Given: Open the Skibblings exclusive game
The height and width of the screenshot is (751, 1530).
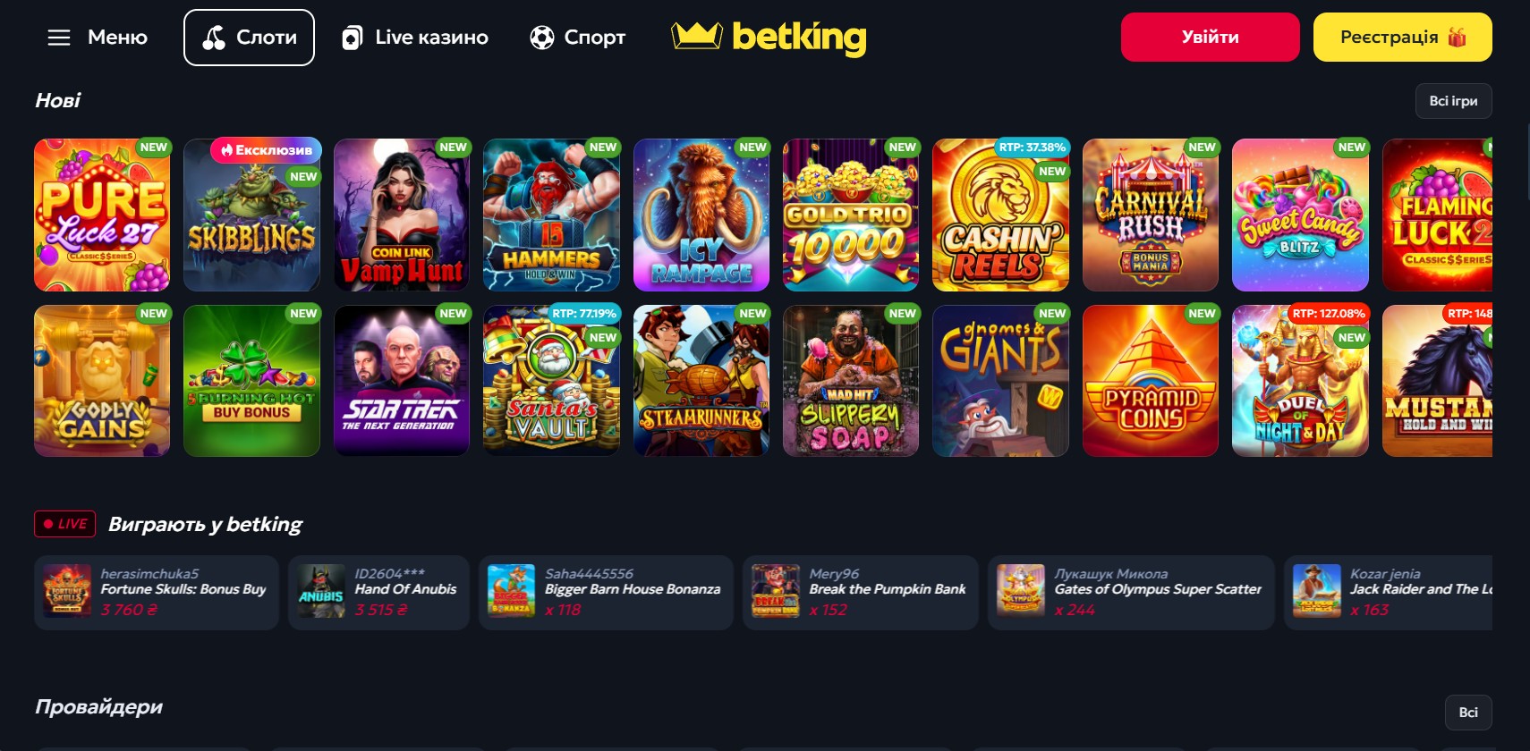Looking at the screenshot, I should [x=251, y=215].
